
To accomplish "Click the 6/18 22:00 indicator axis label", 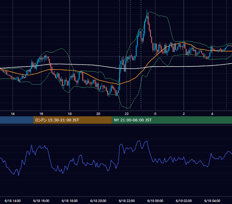I will [127, 201].
